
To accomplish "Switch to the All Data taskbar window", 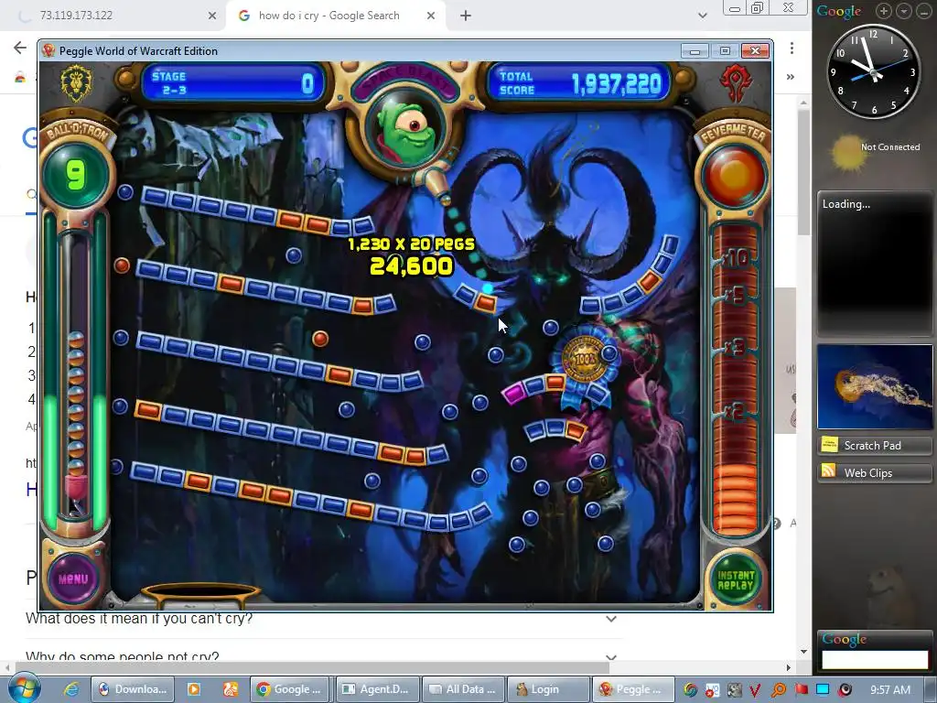I will tap(463, 689).
